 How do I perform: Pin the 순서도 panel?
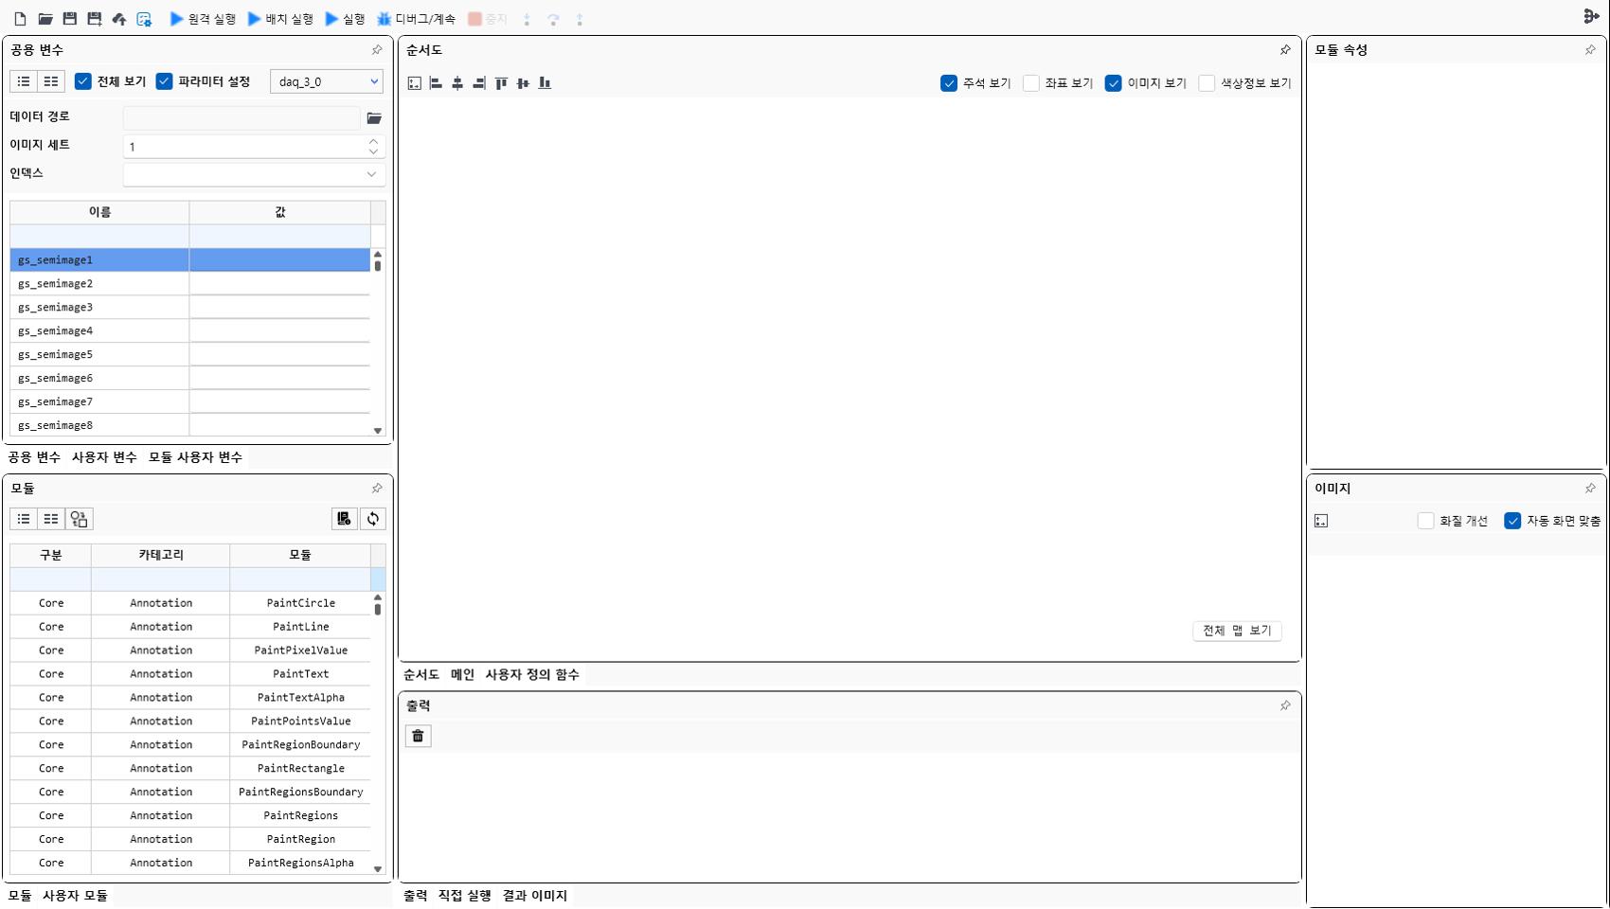[x=1285, y=50]
